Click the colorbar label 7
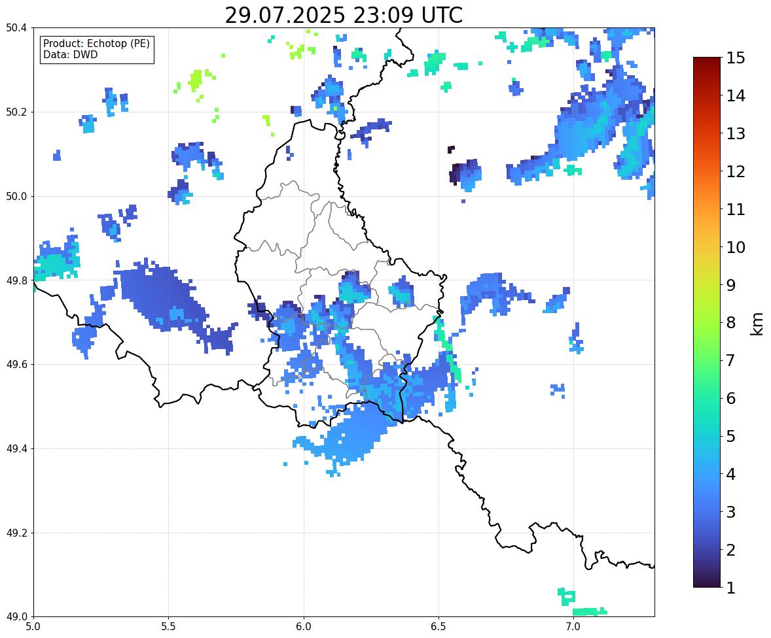 coord(731,360)
